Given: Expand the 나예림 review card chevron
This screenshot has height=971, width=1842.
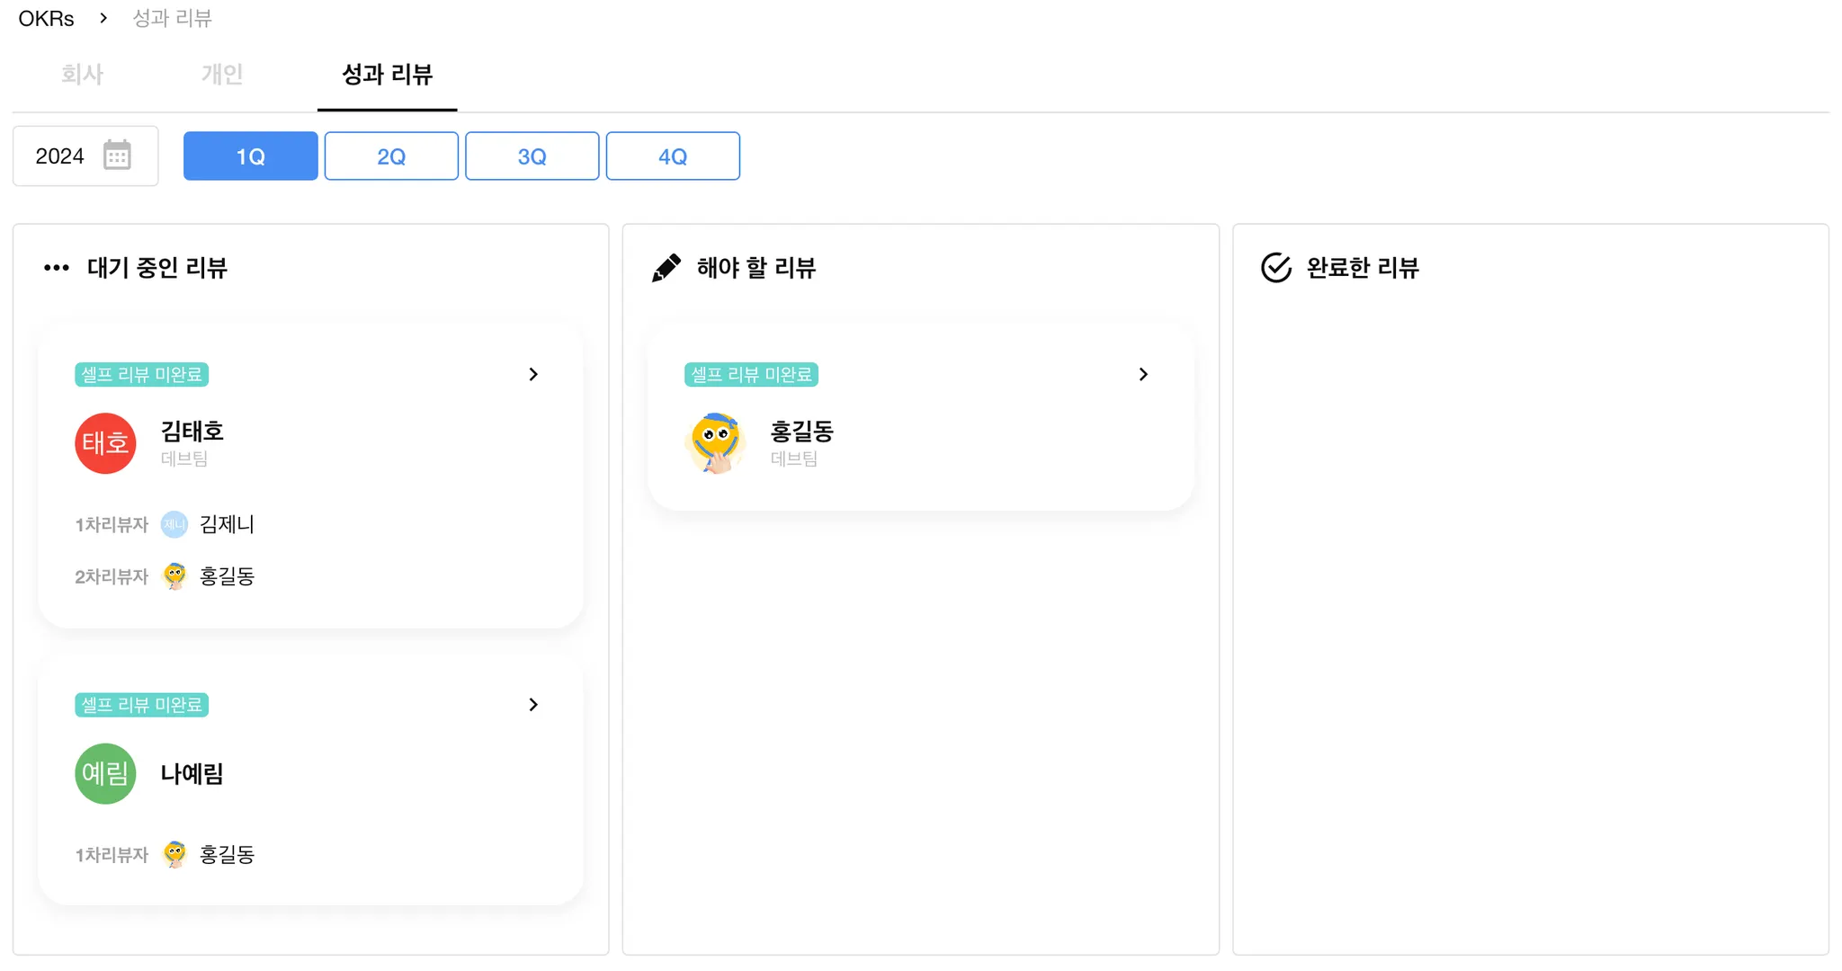Looking at the screenshot, I should pos(533,705).
